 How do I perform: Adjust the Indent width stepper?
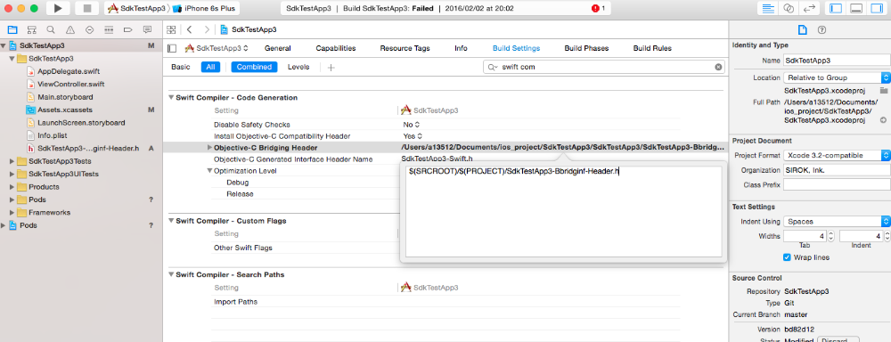tap(887, 236)
